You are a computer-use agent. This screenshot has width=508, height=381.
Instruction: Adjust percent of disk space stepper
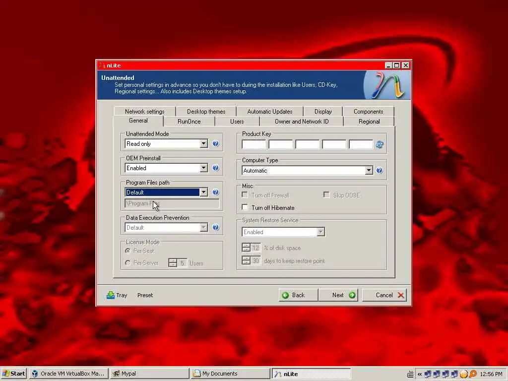point(246,248)
